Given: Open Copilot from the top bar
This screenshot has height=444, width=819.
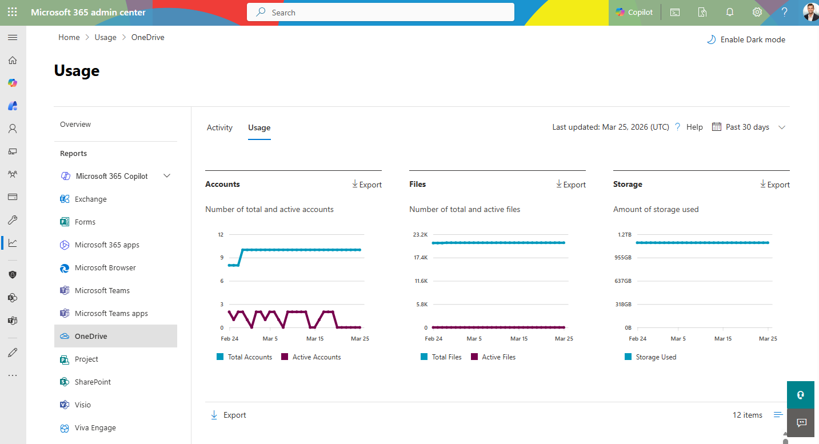Looking at the screenshot, I should coord(634,12).
